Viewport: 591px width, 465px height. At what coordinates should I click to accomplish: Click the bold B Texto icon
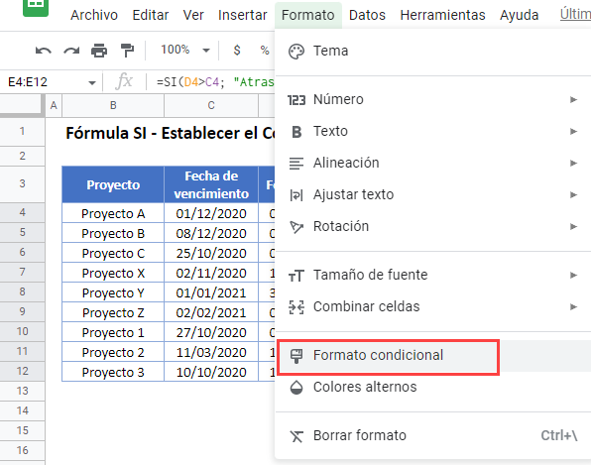point(296,132)
